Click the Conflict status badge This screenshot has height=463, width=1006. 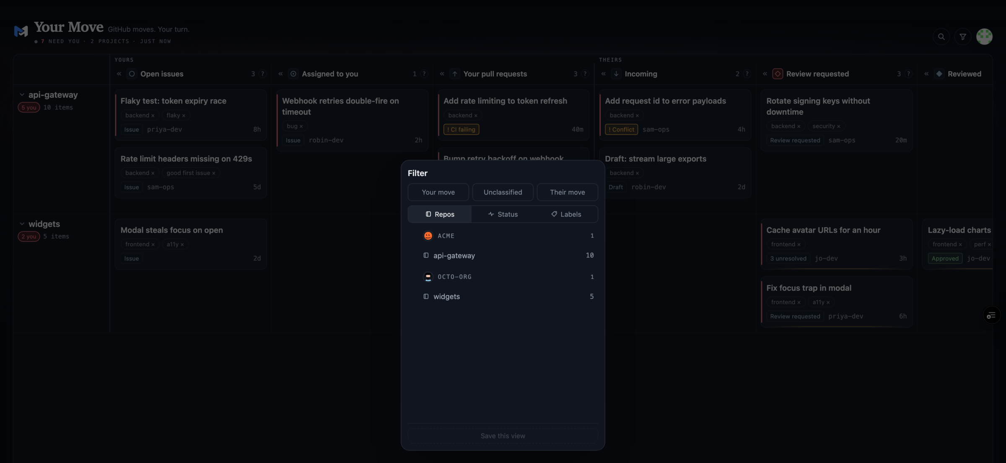(621, 130)
